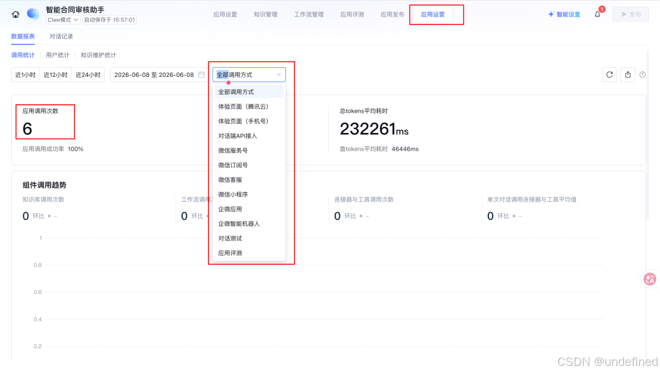Switch to 对话记录 tab

click(61, 37)
